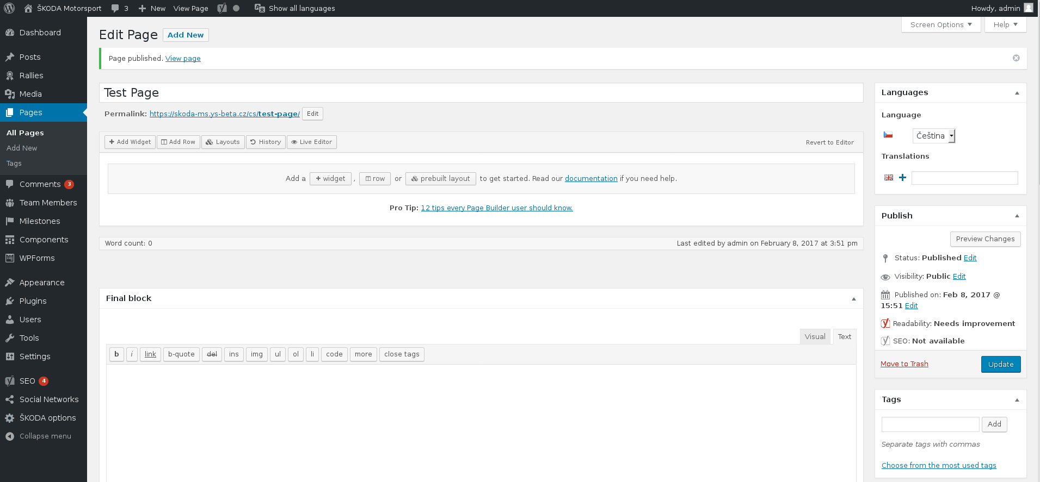The width and height of the screenshot is (1040, 482).
Task: Click the Add tag button
Action: [x=994, y=424]
